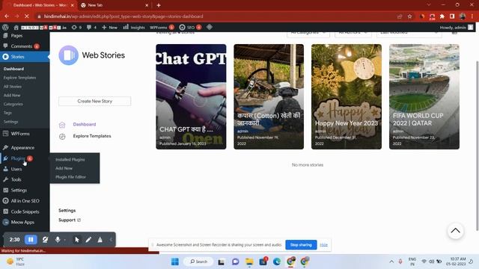Open Comments in the sidebar
Image resolution: width=479 pixels, height=269 pixels.
[x=22, y=46]
